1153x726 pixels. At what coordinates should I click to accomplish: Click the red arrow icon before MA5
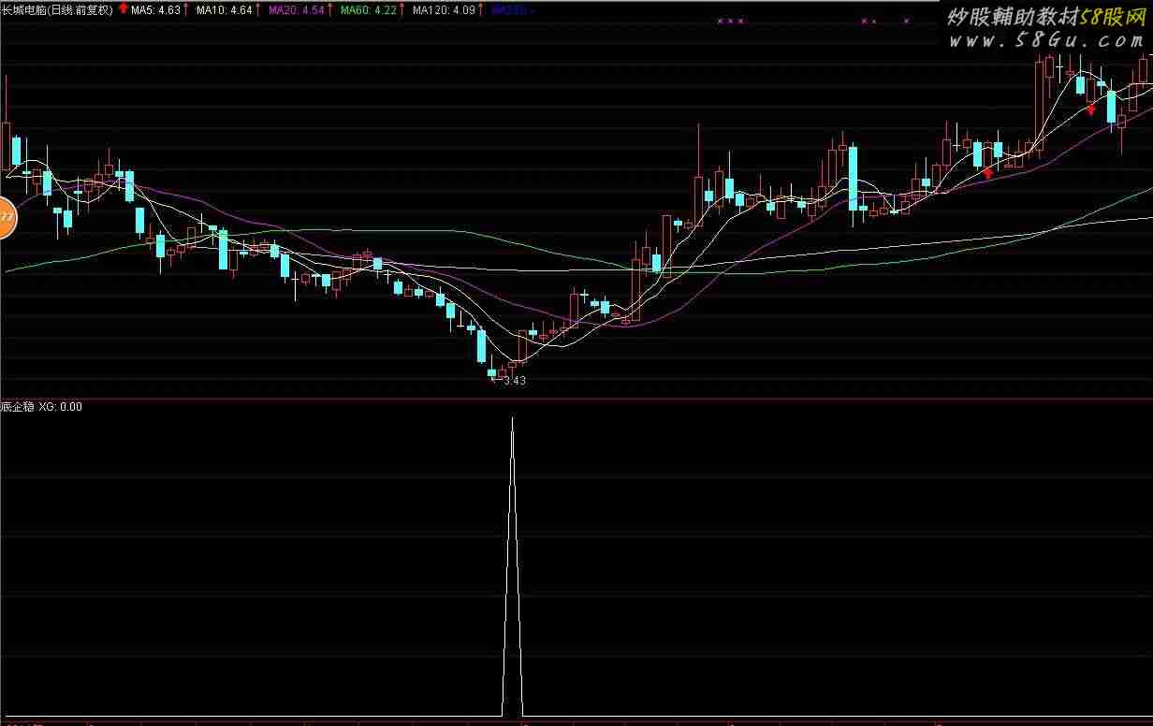click(x=123, y=9)
